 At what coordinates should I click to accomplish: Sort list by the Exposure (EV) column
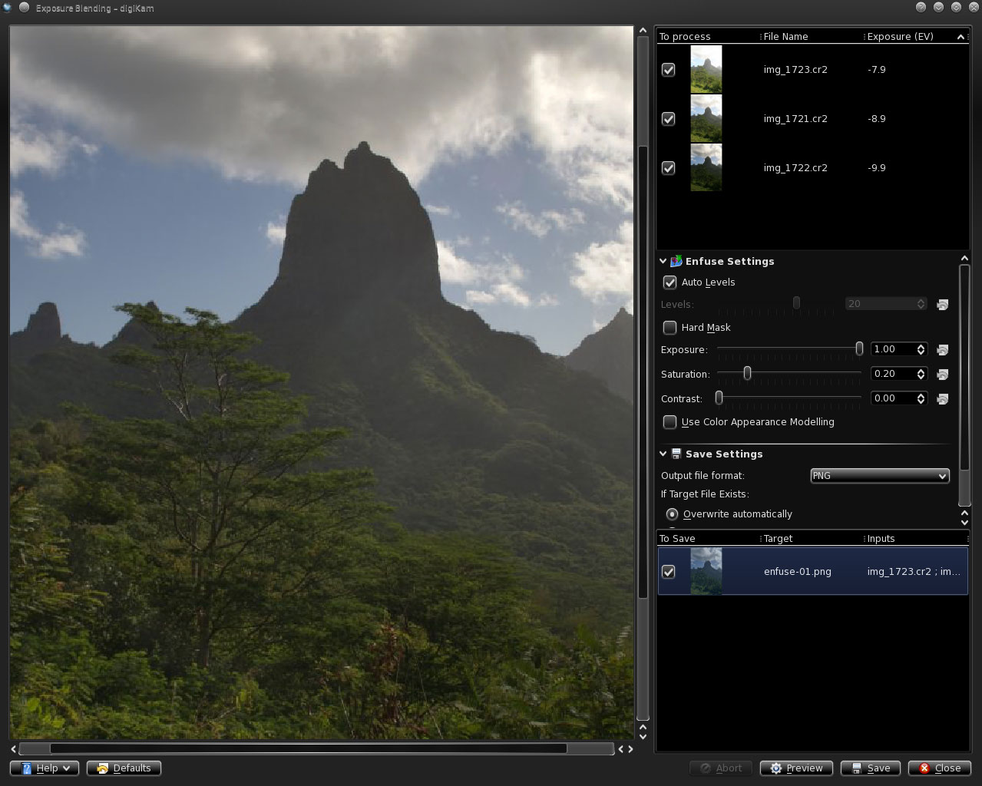pos(900,36)
